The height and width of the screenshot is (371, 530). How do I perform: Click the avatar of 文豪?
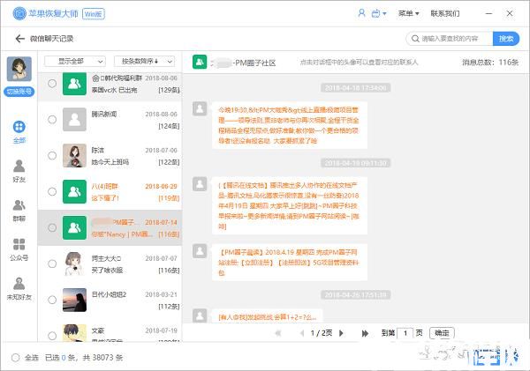[x=75, y=333]
